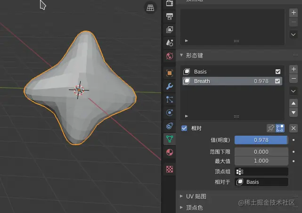
Task: Open shape key specials dropdown menu
Action: 294,91
